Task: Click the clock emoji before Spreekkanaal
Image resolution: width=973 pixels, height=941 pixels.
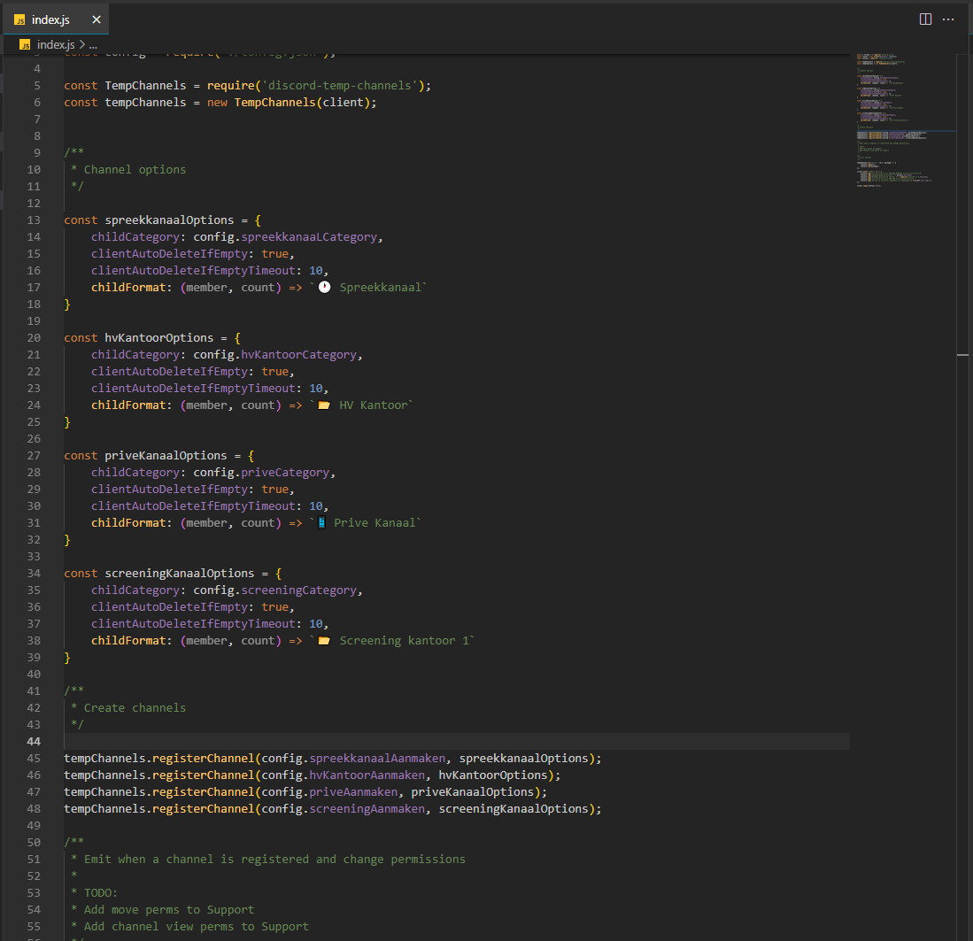Action: [x=324, y=288]
